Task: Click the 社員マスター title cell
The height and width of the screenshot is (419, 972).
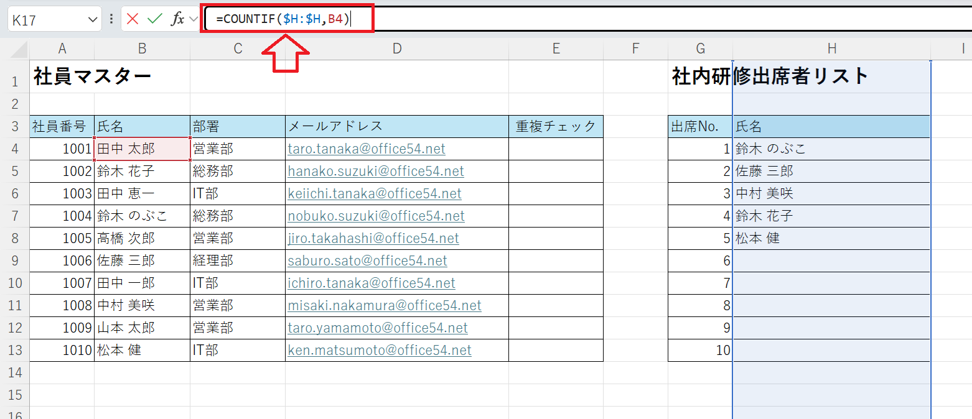Action: pyautogui.click(x=92, y=76)
